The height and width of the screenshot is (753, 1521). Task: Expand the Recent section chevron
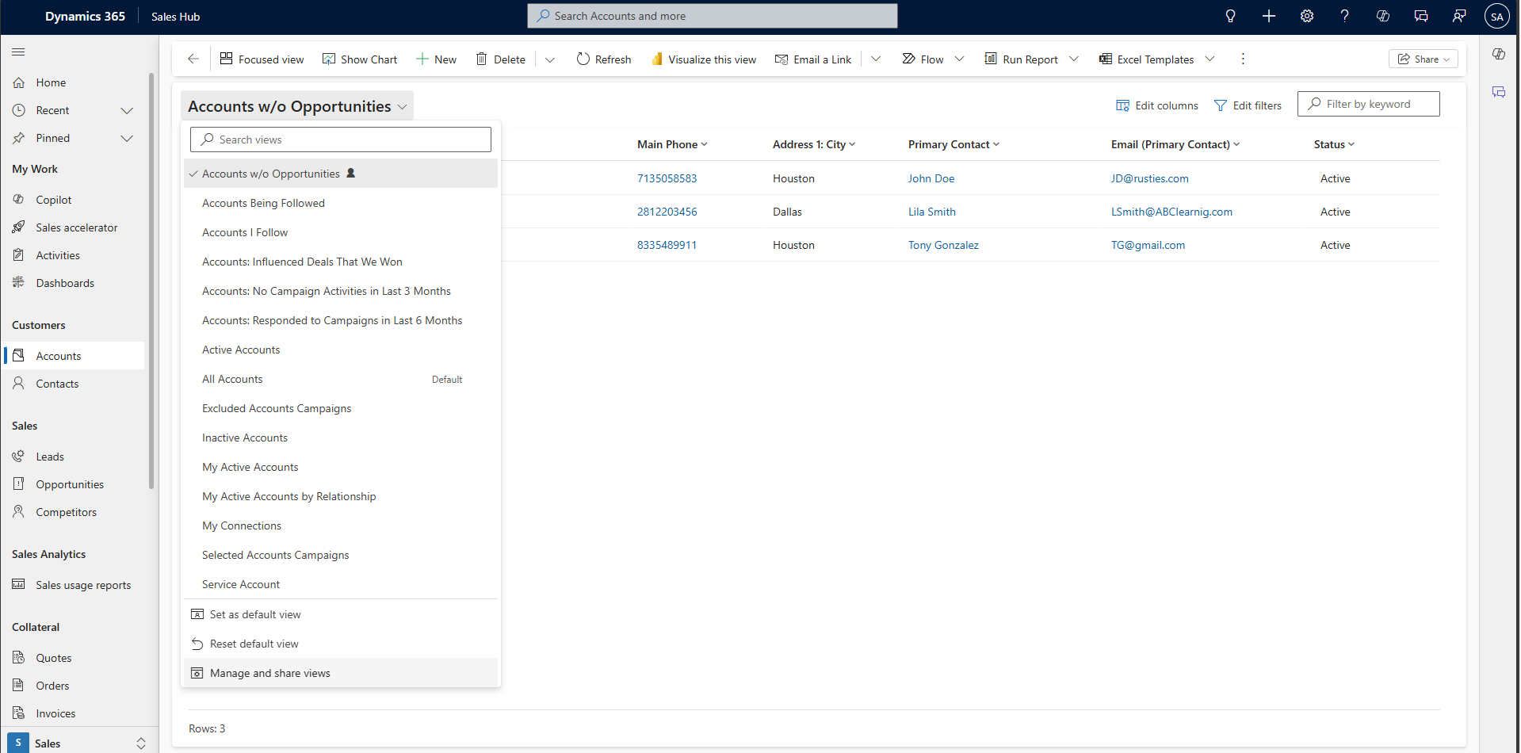click(127, 110)
